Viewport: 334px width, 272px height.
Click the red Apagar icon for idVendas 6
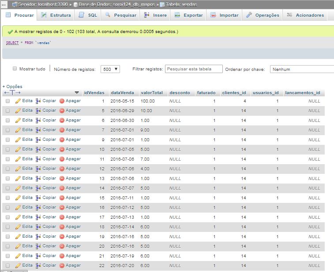pos(62,121)
